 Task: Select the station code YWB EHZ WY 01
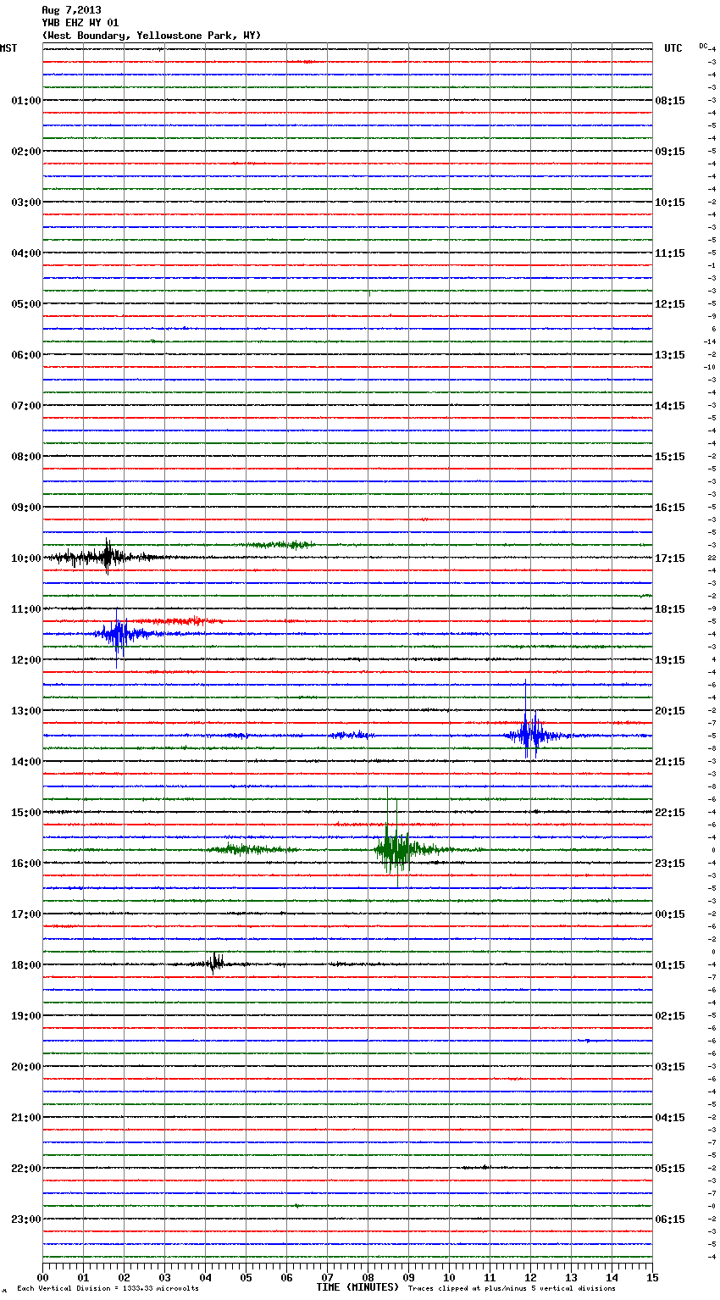coord(80,23)
